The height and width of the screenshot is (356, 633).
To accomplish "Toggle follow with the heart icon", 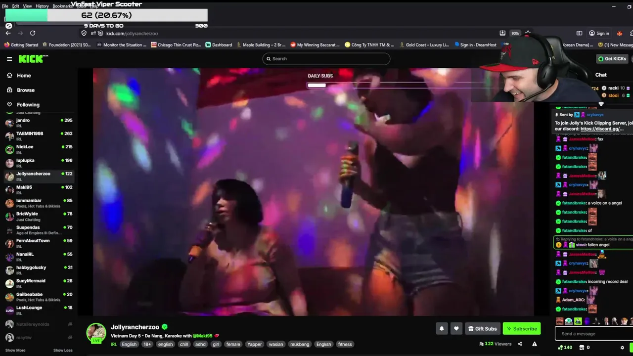I will pyautogui.click(x=456, y=328).
